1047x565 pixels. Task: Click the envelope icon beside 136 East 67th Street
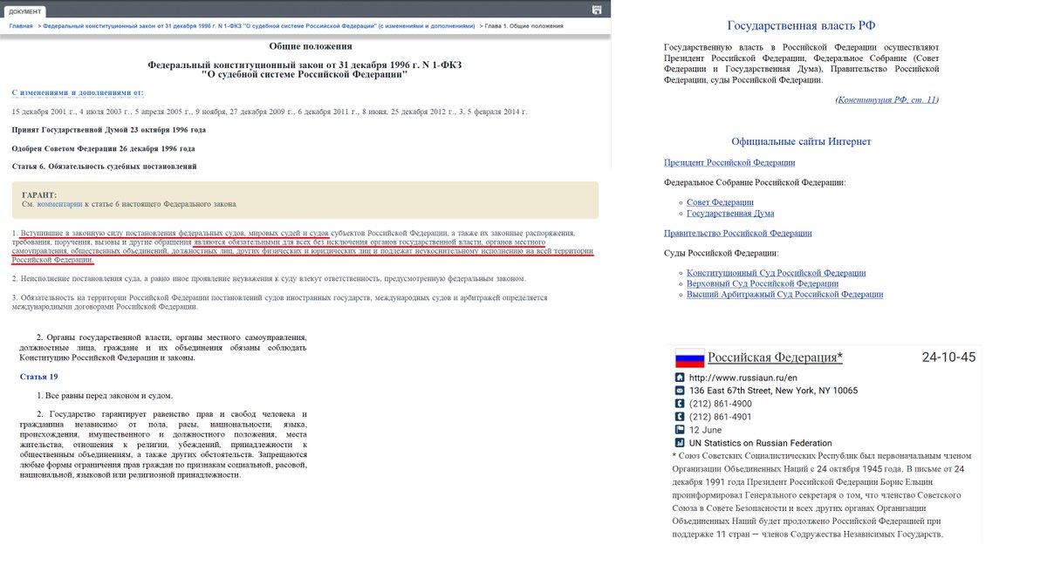coord(680,391)
